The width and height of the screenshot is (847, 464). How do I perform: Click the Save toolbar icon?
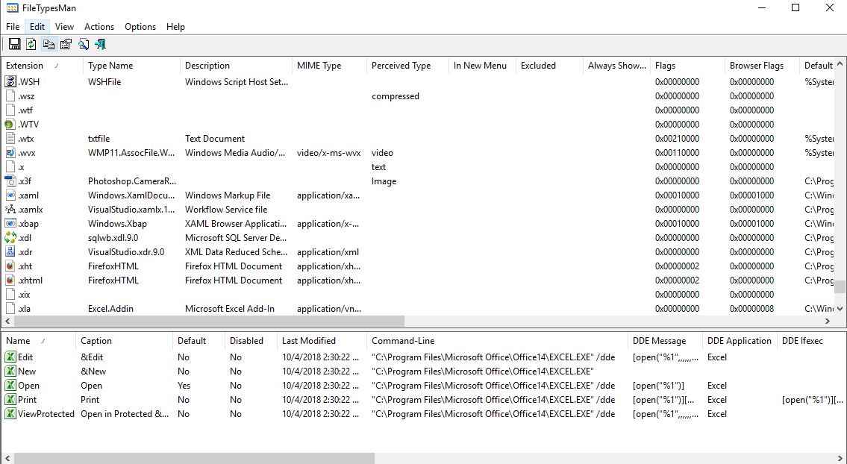15,44
